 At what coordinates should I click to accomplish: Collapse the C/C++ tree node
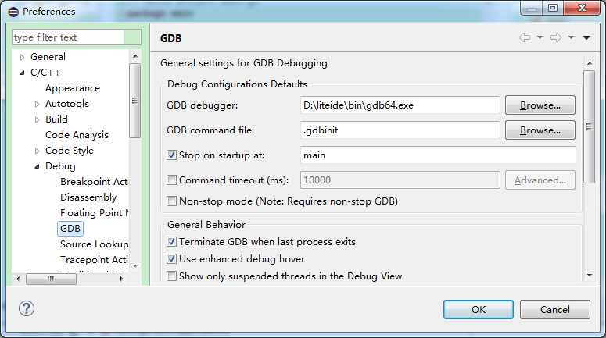click(x=22, y=73)
